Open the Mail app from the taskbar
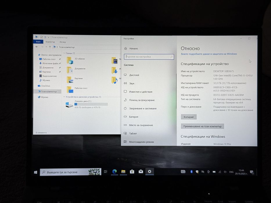 141,171
